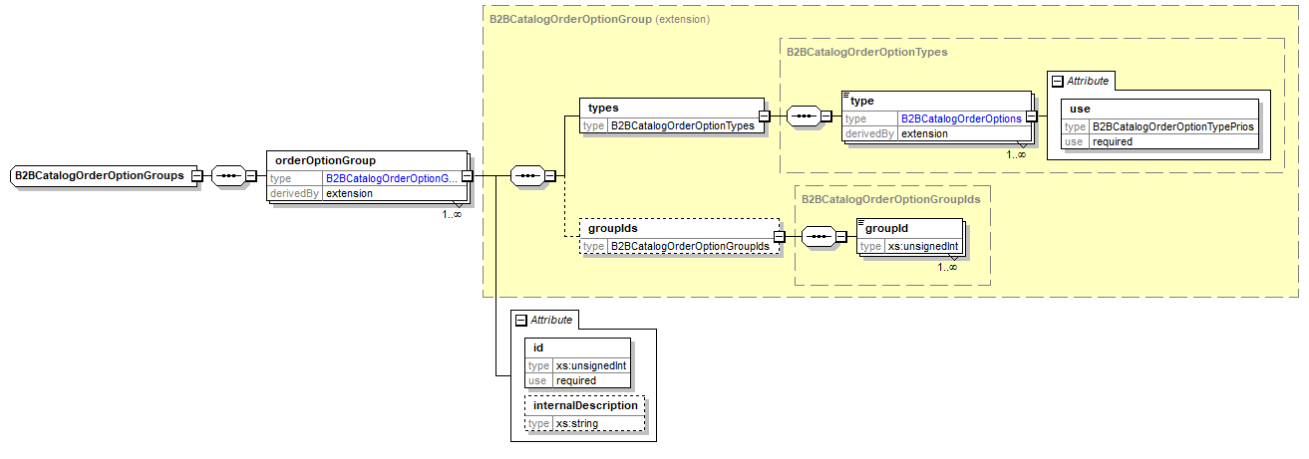Click sequence compositor after B2BCatalogOrderOptionGroups root
This screenshot has height=459, width=1309.
click(226, 176)
